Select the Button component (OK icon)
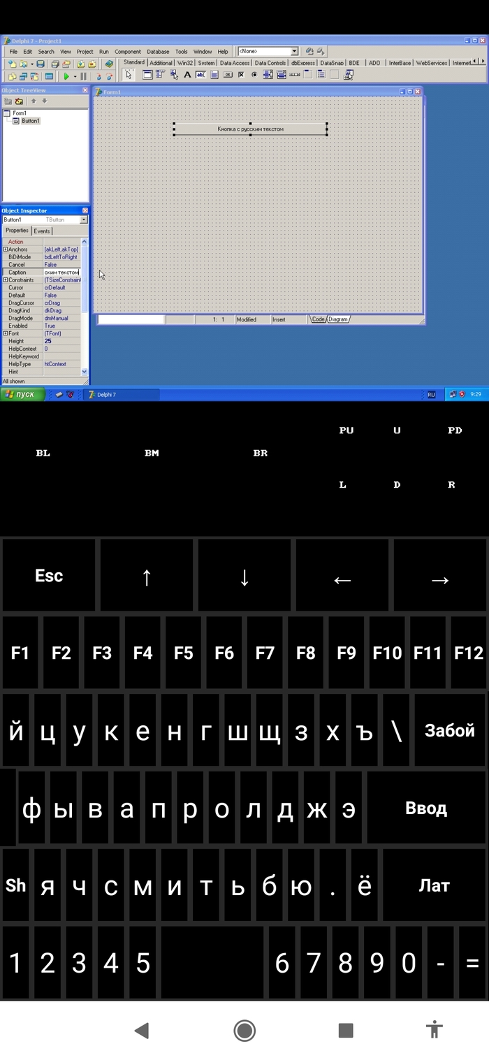489x1060 pixels. coord(228,75)
